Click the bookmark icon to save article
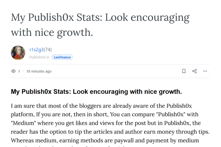Image resolution: width=221 pixels, height=147 pixels. tap(184, 71)
